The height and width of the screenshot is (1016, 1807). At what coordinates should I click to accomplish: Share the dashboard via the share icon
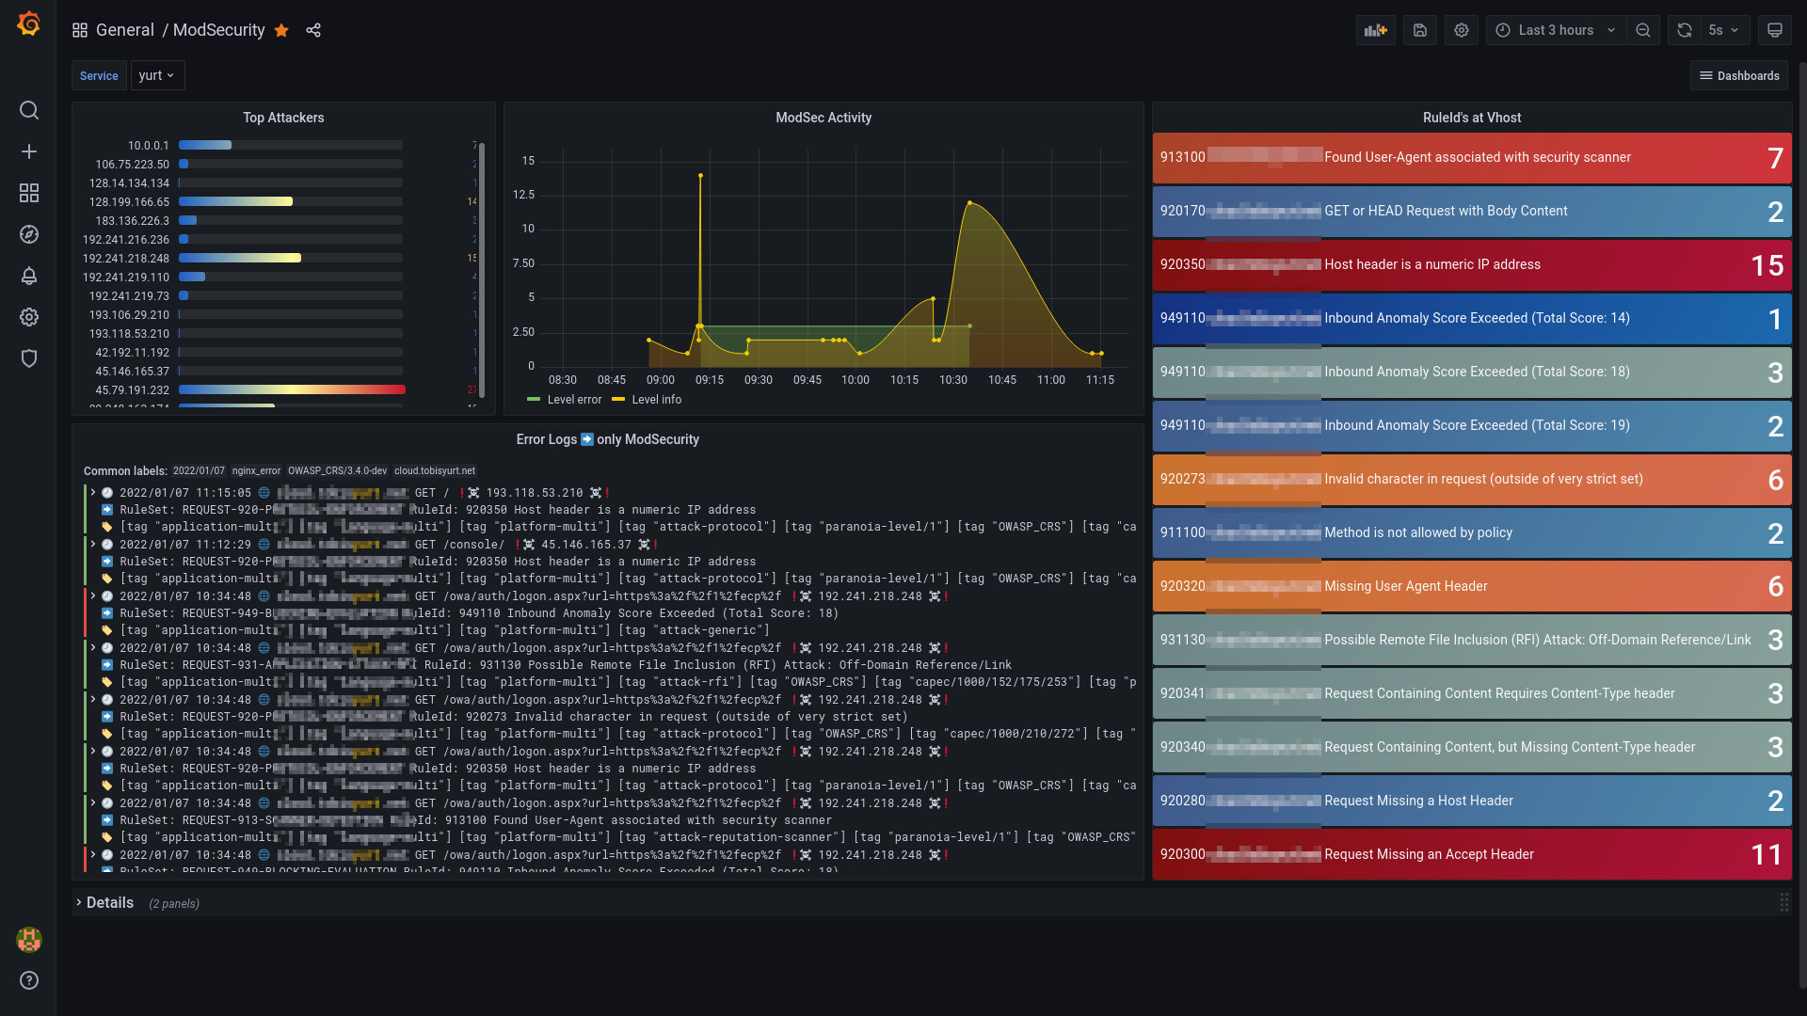tap(313, 30)
